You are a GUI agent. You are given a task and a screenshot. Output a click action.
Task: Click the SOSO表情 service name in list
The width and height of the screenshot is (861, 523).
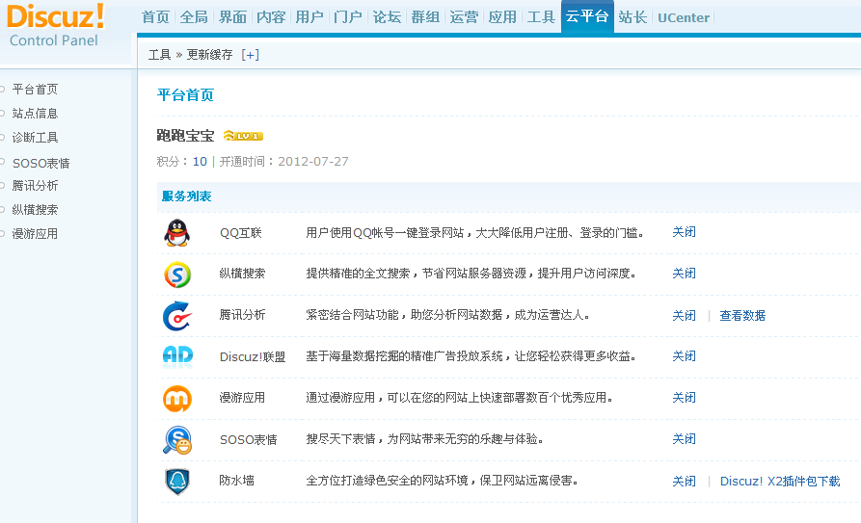point(248,439)
